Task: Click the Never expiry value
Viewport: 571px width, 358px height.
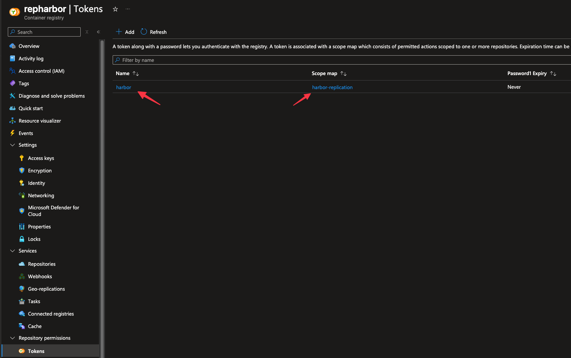Action: point(514,87)
